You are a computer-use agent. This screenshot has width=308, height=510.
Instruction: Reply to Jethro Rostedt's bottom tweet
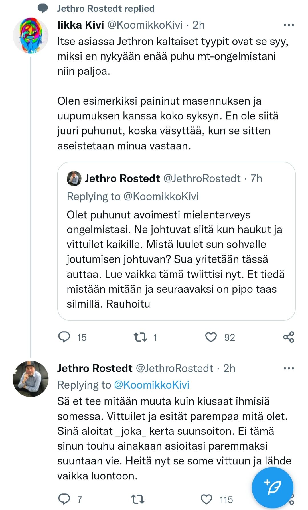(x=64, y=499)
